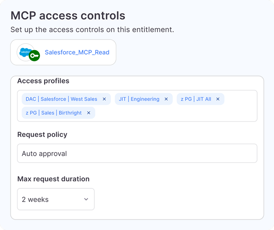Remove the DAC | Salesforce | West Sales profile
The width and height of the screenshot is (274, 230).
coord(105,99)
